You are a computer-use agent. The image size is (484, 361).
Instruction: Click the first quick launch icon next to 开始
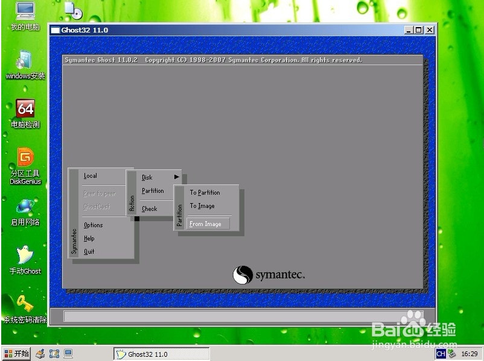click(40, 354)
